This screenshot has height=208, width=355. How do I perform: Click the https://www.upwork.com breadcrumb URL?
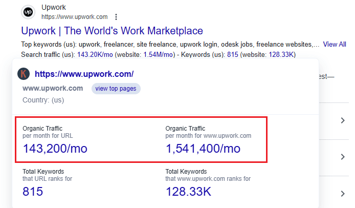point(75,17)
